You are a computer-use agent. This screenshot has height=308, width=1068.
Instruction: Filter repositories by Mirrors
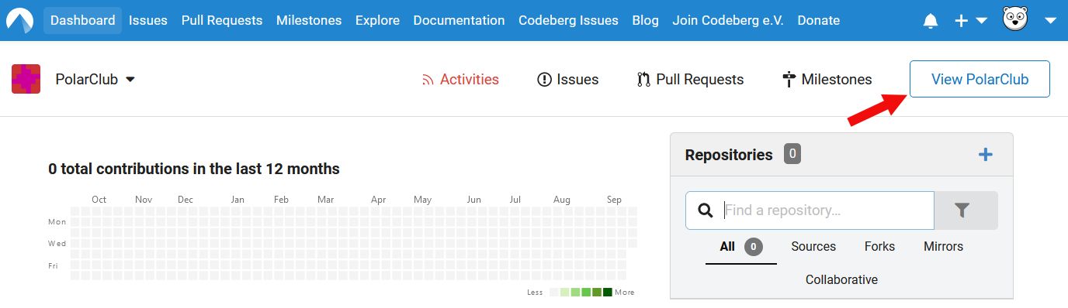pos(943,247)
